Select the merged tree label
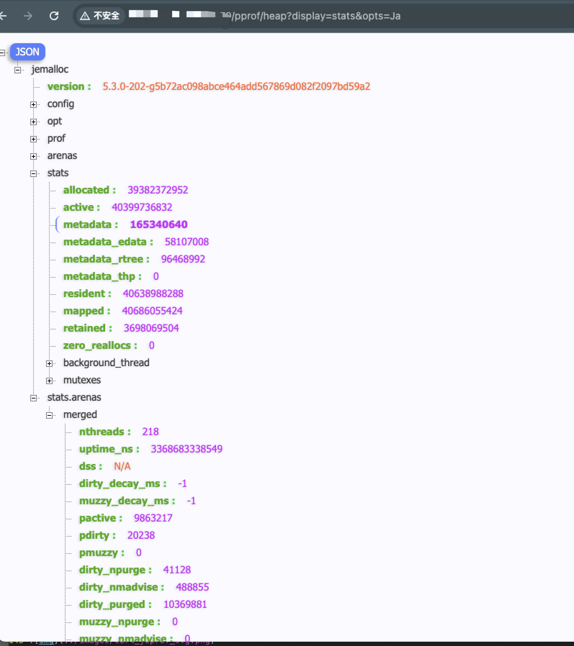This screenshot has width=574, height=646. click(x=80, y=415)
